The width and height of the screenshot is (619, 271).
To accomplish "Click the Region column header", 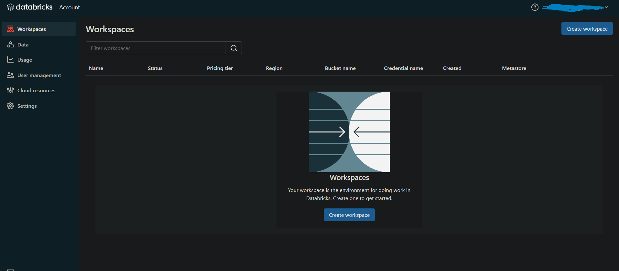I will point(274,68).
